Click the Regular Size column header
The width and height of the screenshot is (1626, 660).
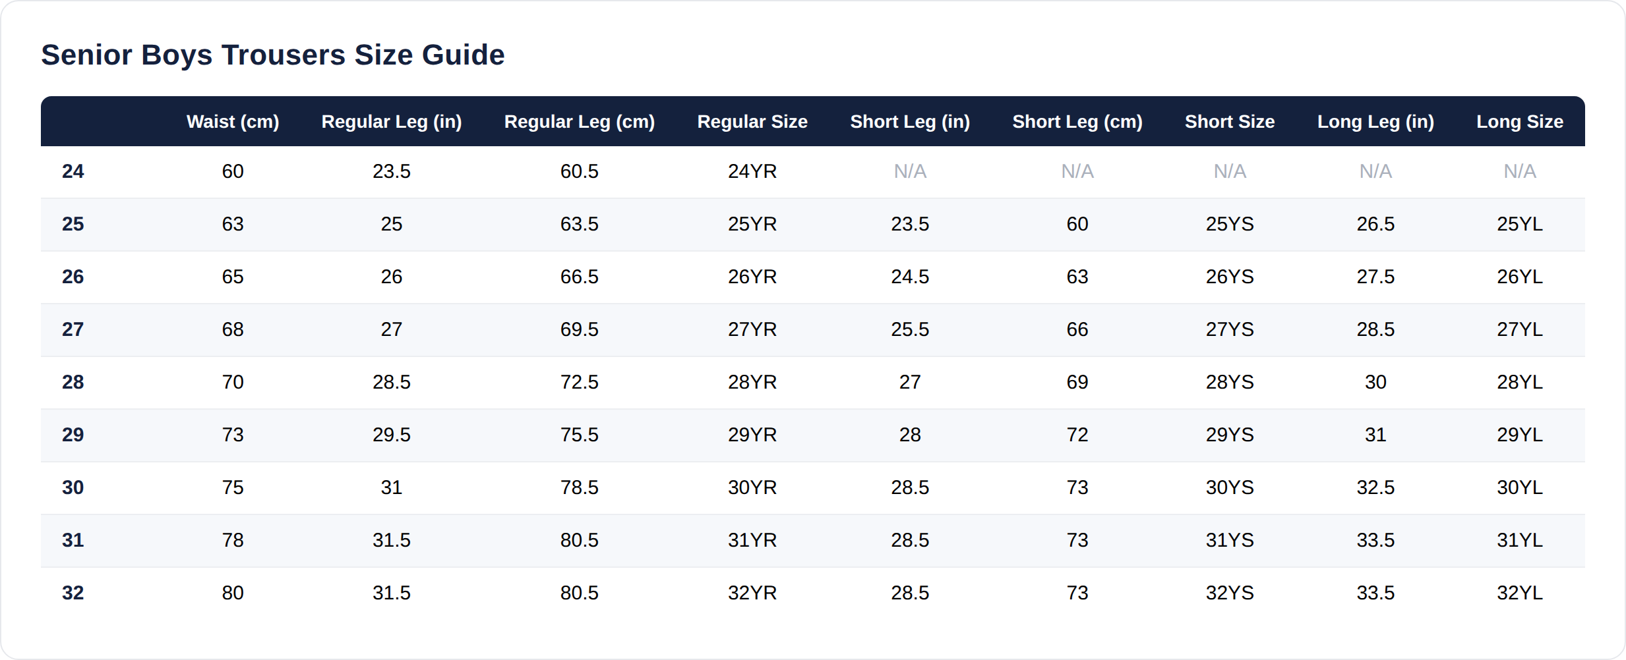752,122
